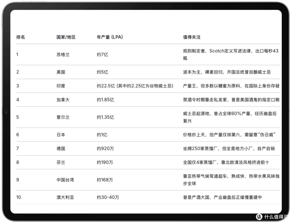The image size is (291, 223).
Task: Click the 约190万 production value
Action: (105, 162)
